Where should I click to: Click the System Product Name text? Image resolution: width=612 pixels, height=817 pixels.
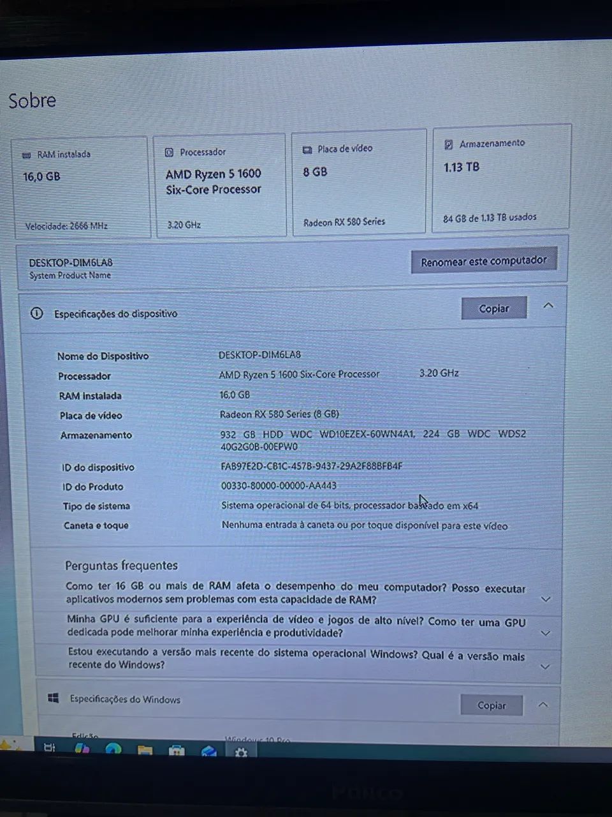(70, 275)
